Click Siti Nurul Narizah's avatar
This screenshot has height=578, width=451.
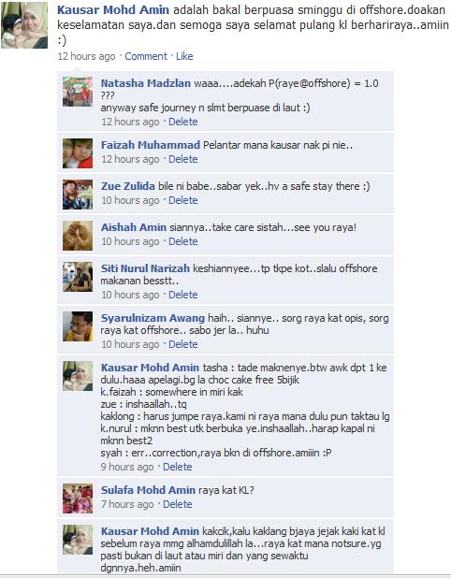(78, 277)
